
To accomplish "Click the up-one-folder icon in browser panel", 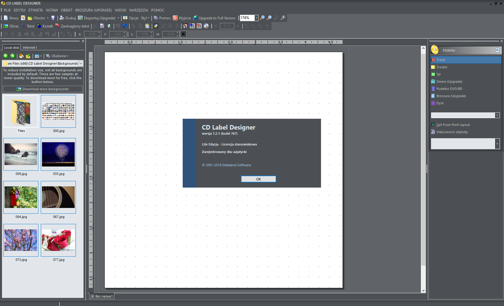I will 28,56.
